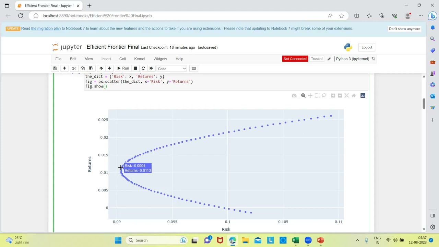Restart the kernel
439x247 pixels.
[143, 68]
